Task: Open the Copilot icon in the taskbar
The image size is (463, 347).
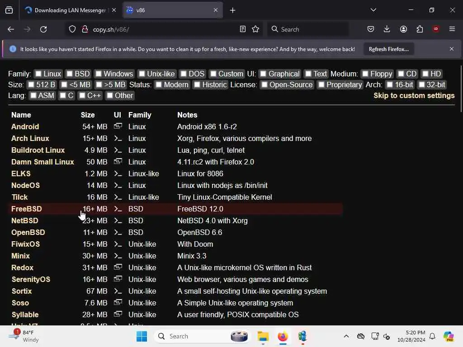Action: click(449, 336)
